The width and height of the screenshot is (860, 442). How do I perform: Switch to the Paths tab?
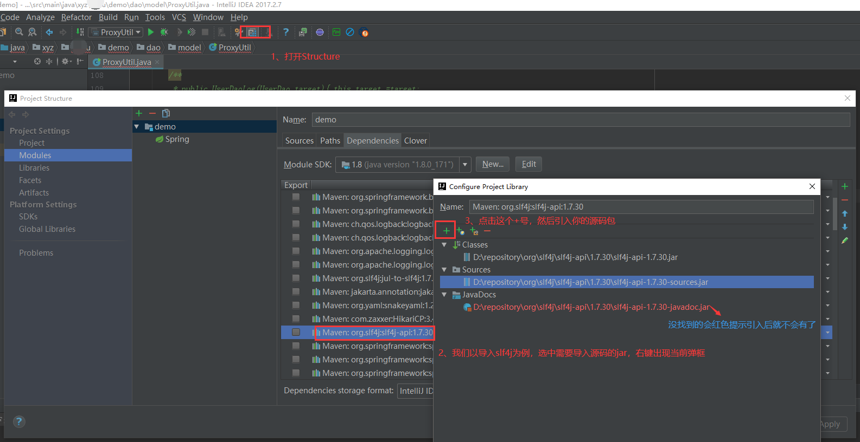[x=330, y=141]
